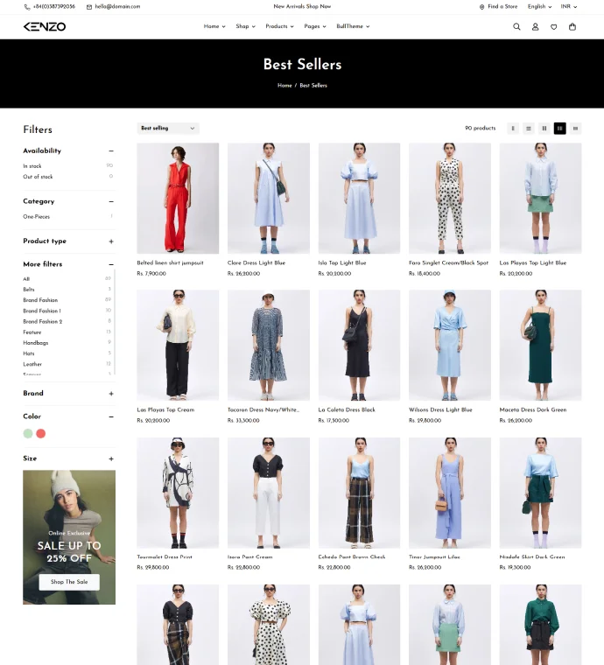Open Maceta Dress Dark Green thumbnail

pyautogui.click(x=540, y=346)
